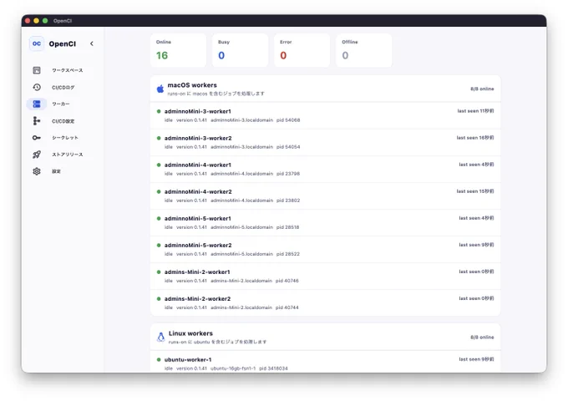The height and width of the screenshot is (401, 568).
Task: Click the OpenCI sidebar title
Action: [x=63, y=43]
